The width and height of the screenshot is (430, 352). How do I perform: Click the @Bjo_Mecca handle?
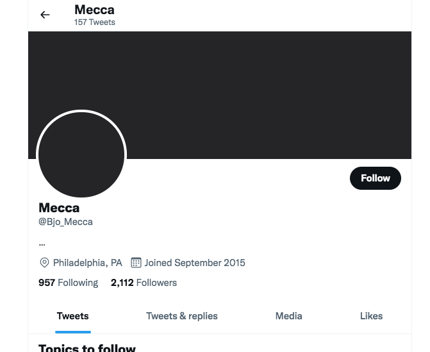pyautogui.click(x=65, y=222)
